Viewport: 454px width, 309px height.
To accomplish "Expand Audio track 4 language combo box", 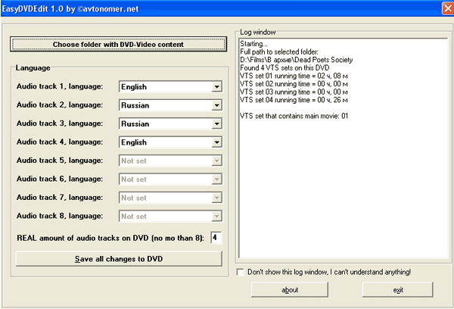I will tap(216, 142).
